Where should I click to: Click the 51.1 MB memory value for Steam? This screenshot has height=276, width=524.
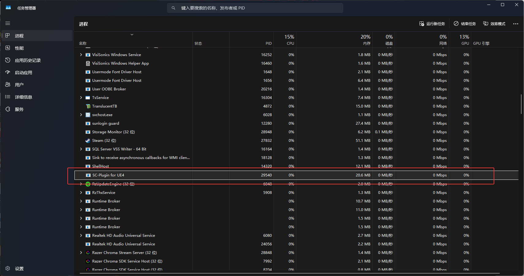[x=363, y=141]
